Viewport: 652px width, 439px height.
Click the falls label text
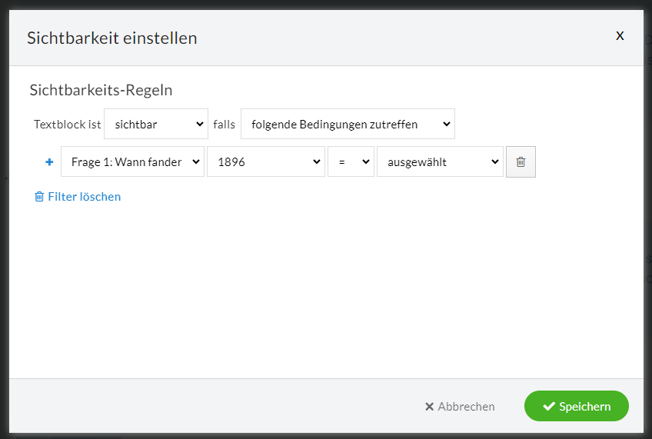click(225, 125)
